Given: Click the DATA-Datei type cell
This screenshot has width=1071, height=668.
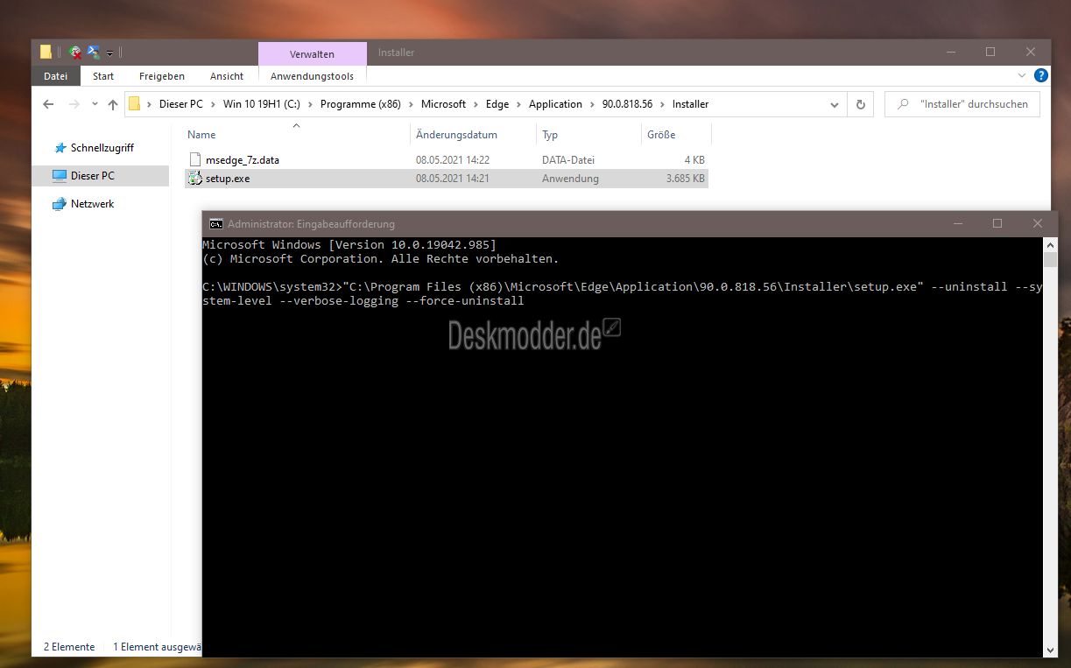Looking at the screenshot, I should [568, 160].
